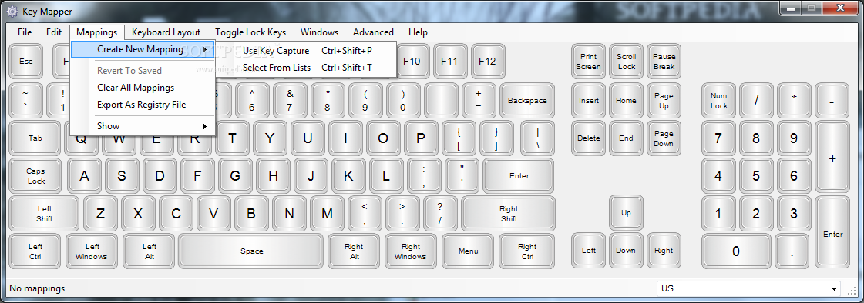
Task: Click the Key Mapper gear title icon
Action: (x=12, y=12)
